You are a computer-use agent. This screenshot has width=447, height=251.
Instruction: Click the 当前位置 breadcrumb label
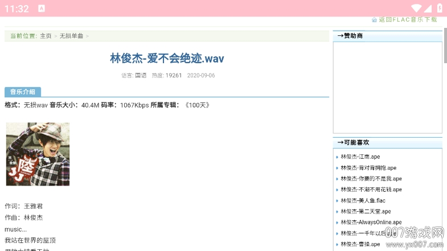click(x=23, y=36)
